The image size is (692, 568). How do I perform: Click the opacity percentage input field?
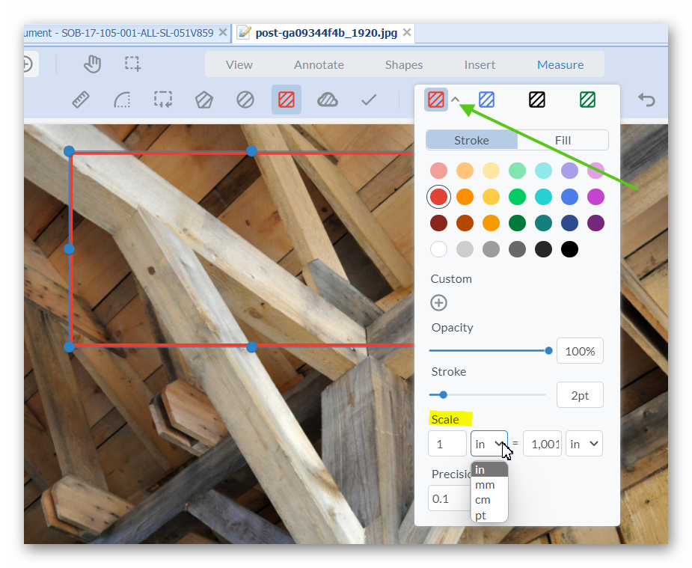(580, 351)
